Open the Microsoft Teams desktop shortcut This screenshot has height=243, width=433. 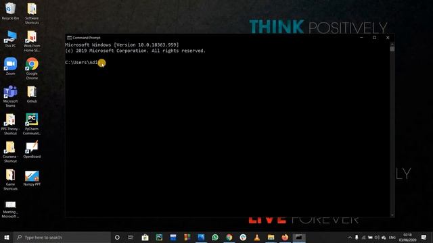(x=10, y=96)
